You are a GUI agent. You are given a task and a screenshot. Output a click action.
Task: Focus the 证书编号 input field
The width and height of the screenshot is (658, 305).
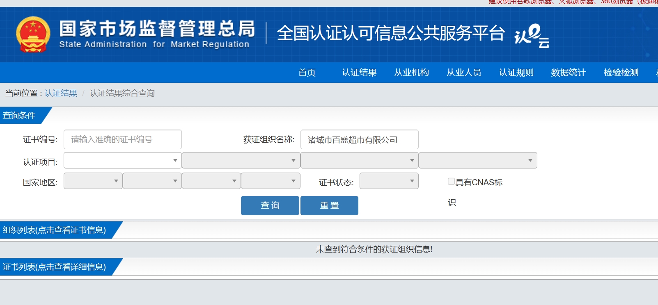[x=122, y=139]
